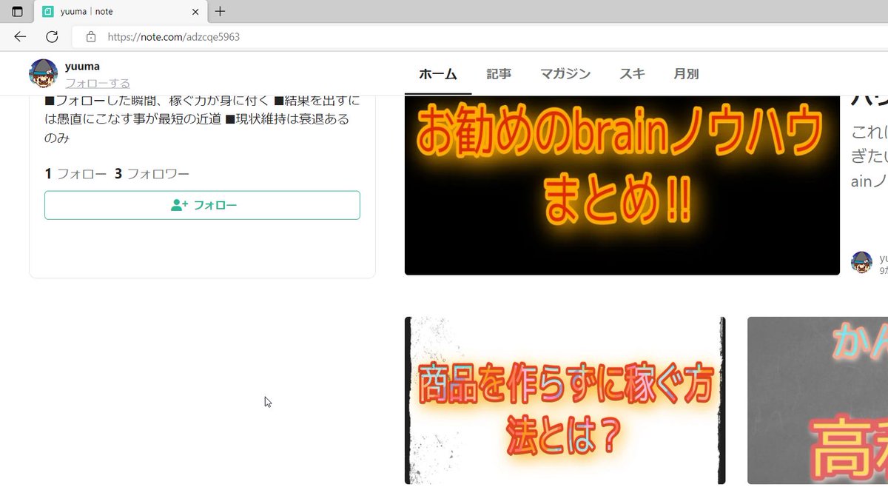Open the 商品を作らずに稼ぐ方法とは thumbnail

[565, 400]
